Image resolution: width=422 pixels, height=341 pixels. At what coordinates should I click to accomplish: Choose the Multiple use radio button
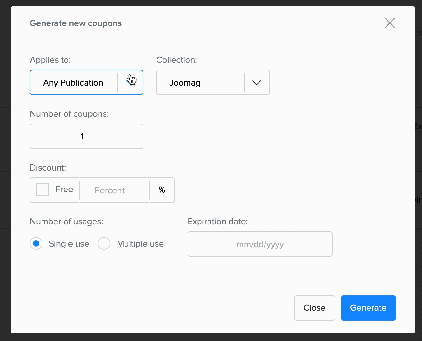pos(104,243)
